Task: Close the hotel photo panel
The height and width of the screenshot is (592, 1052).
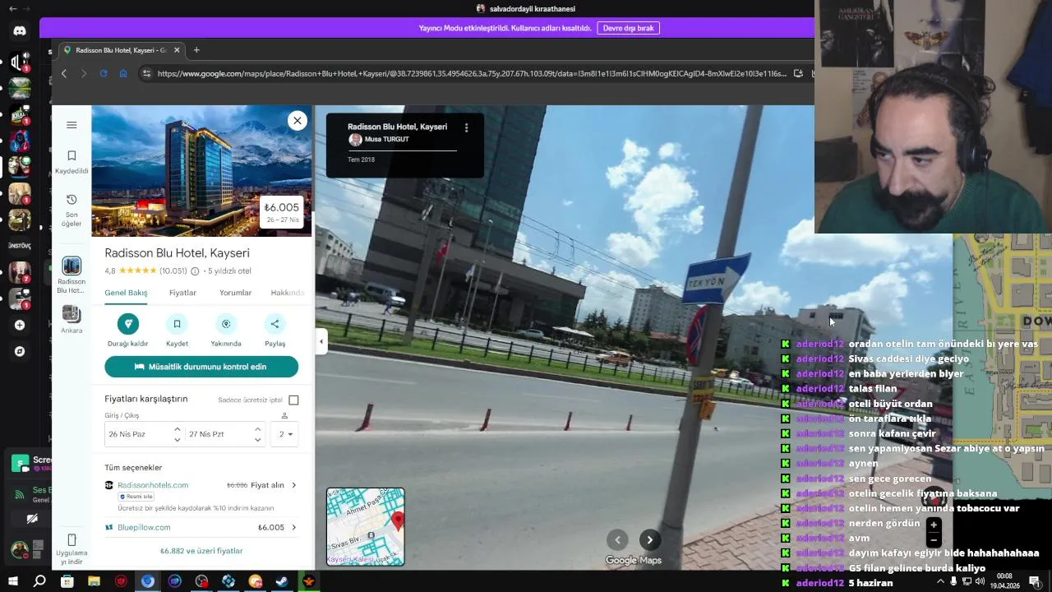Action: (298, 121)
